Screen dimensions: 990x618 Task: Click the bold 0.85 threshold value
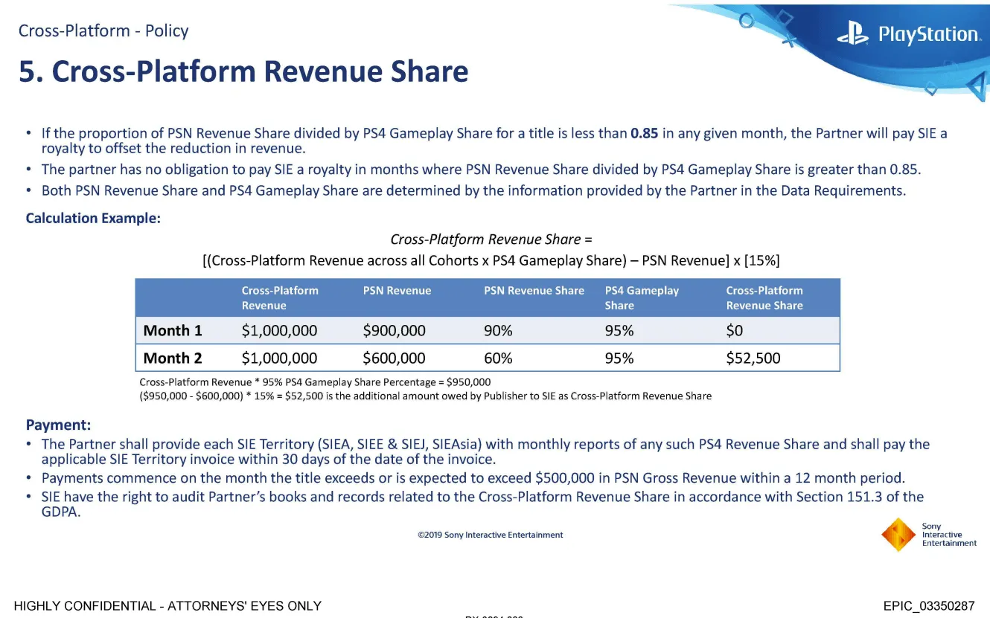coord(645,134)
